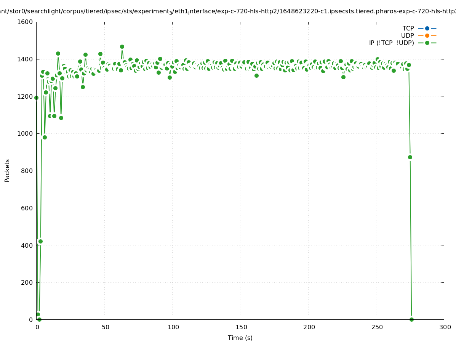Click the orange UDP legend marker

click(427, 35)
